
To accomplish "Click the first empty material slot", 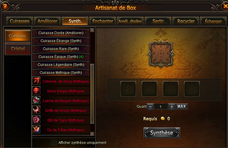I will pyautogui.click(x=128, y=89).
